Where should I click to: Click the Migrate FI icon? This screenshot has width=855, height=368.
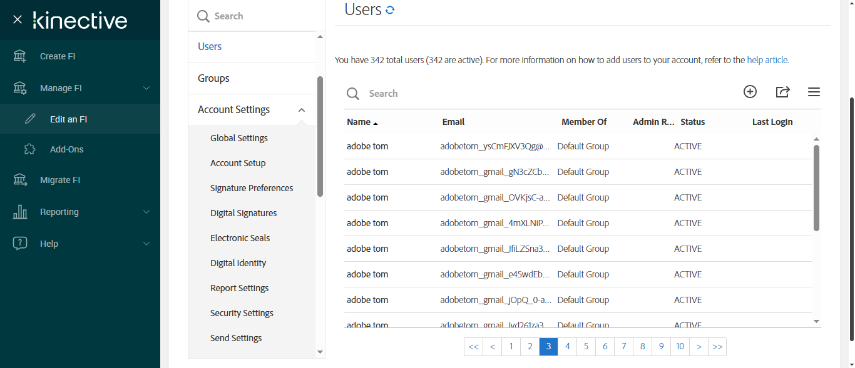coord(20,180)
